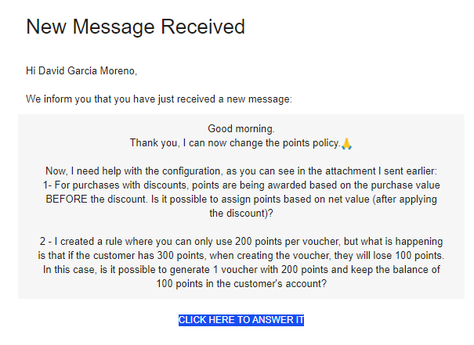The image size is (474, 345).
Task: Click the CLICK HERE TO ANSWER IT link
Action: [241, 320]
